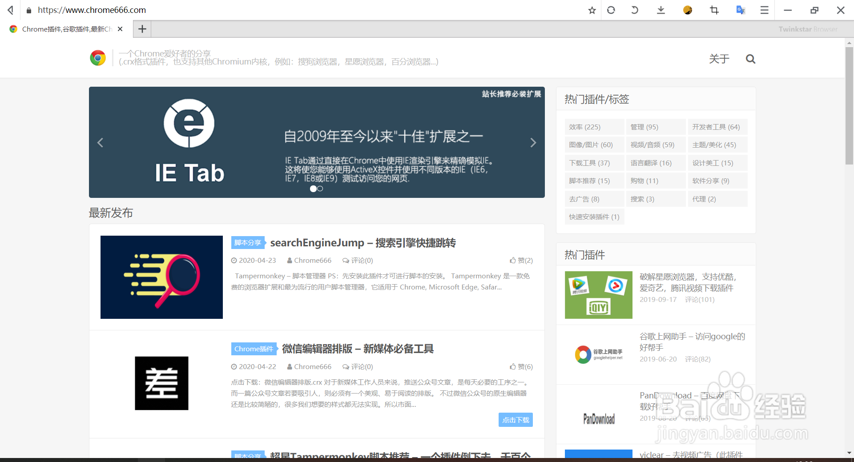Like the 微信编辑器 post 赞(6)
854x462 pixels.
(521, 366)
